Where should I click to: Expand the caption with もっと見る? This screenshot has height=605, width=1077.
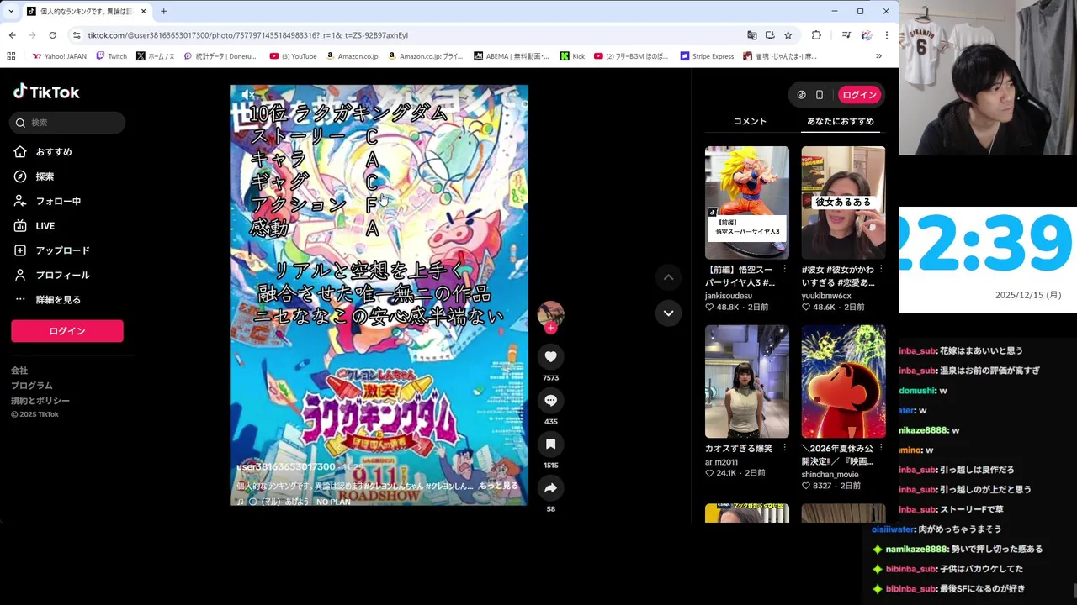tap(499, 487)
